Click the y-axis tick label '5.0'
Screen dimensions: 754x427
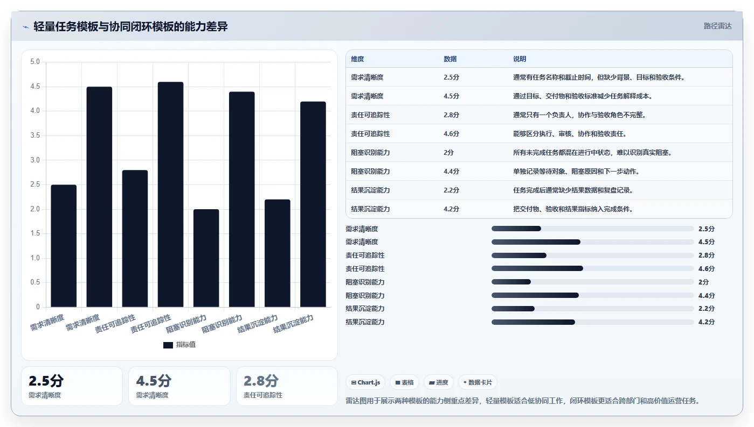35,62
